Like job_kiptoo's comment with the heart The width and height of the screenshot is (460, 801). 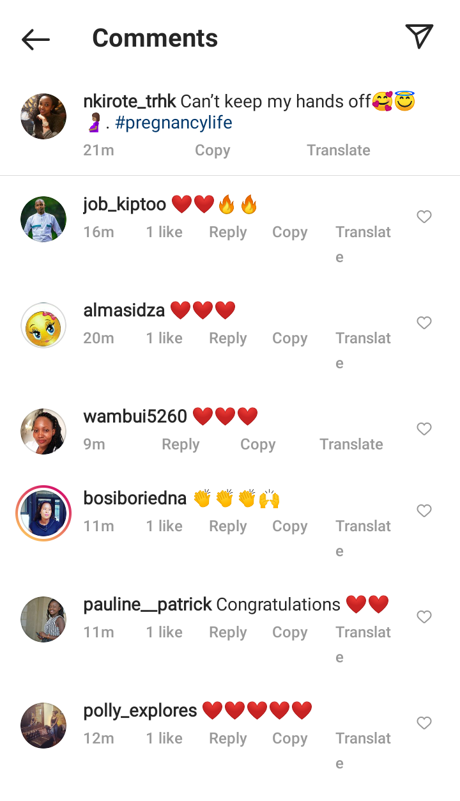tap(424, 217)
